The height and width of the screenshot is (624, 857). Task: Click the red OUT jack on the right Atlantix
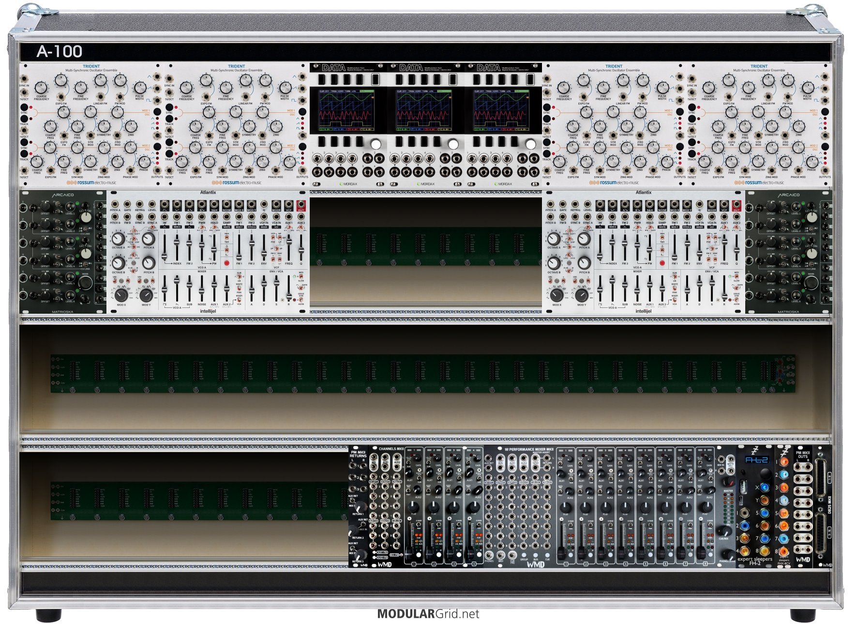click(737, 205)
